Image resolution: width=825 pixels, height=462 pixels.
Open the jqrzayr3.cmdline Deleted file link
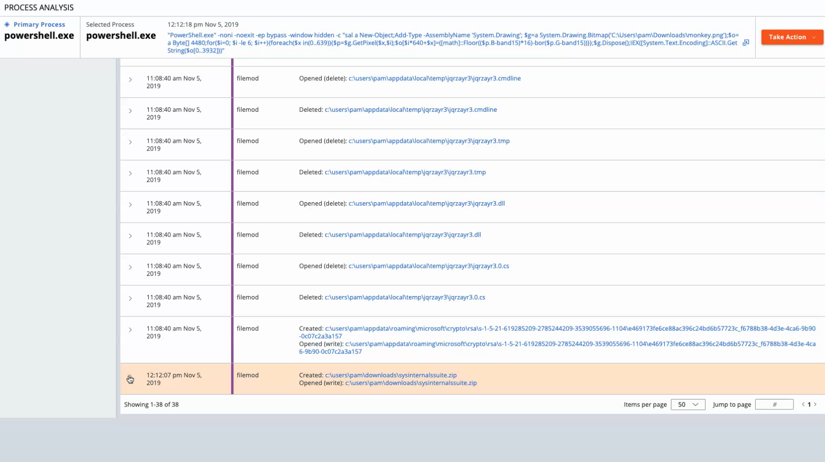410,109
